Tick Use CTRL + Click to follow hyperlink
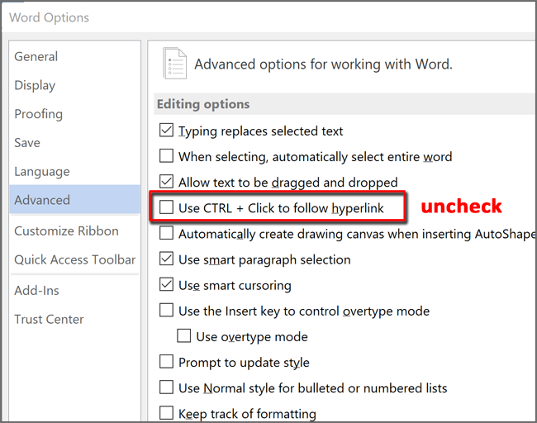The width and height of the screenshot is (537, 423). (x=166, y=207)
